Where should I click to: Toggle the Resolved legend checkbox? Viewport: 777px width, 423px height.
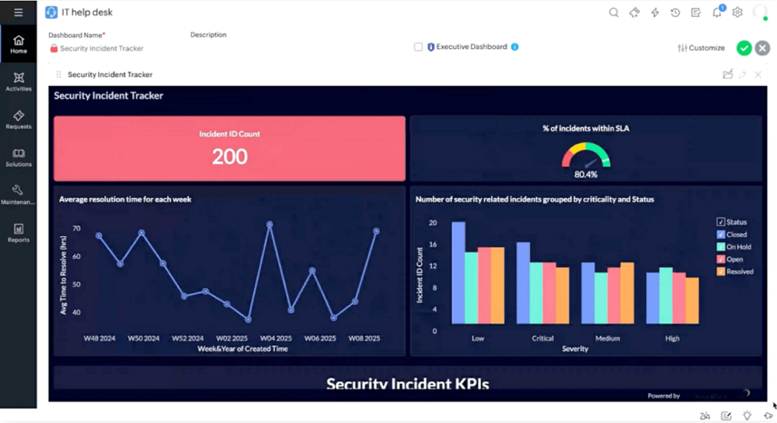(721, 272)
